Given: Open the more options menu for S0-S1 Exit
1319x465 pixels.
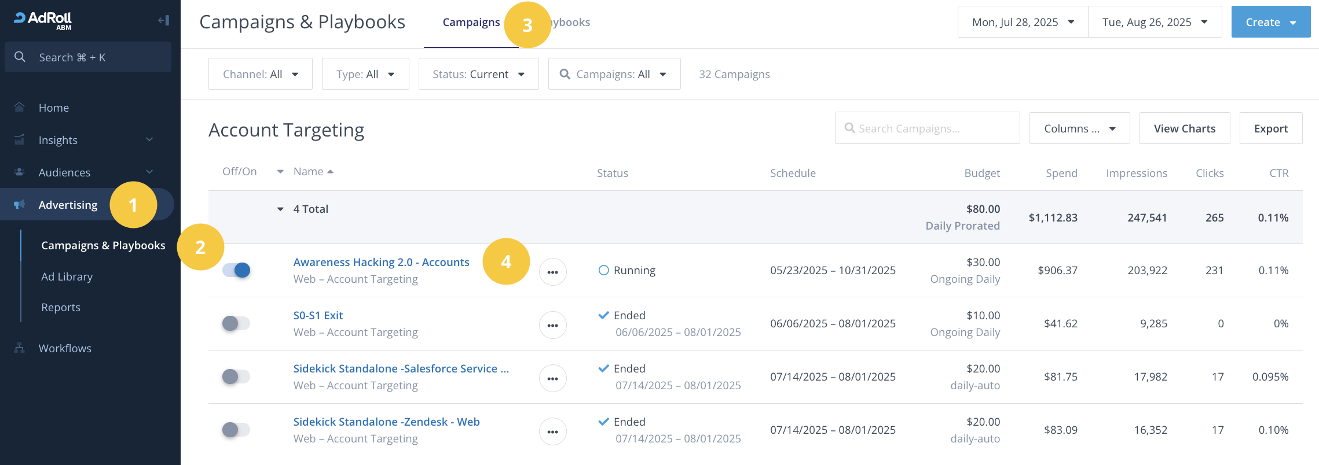Looking at the screenshot, I should [552, 325].
